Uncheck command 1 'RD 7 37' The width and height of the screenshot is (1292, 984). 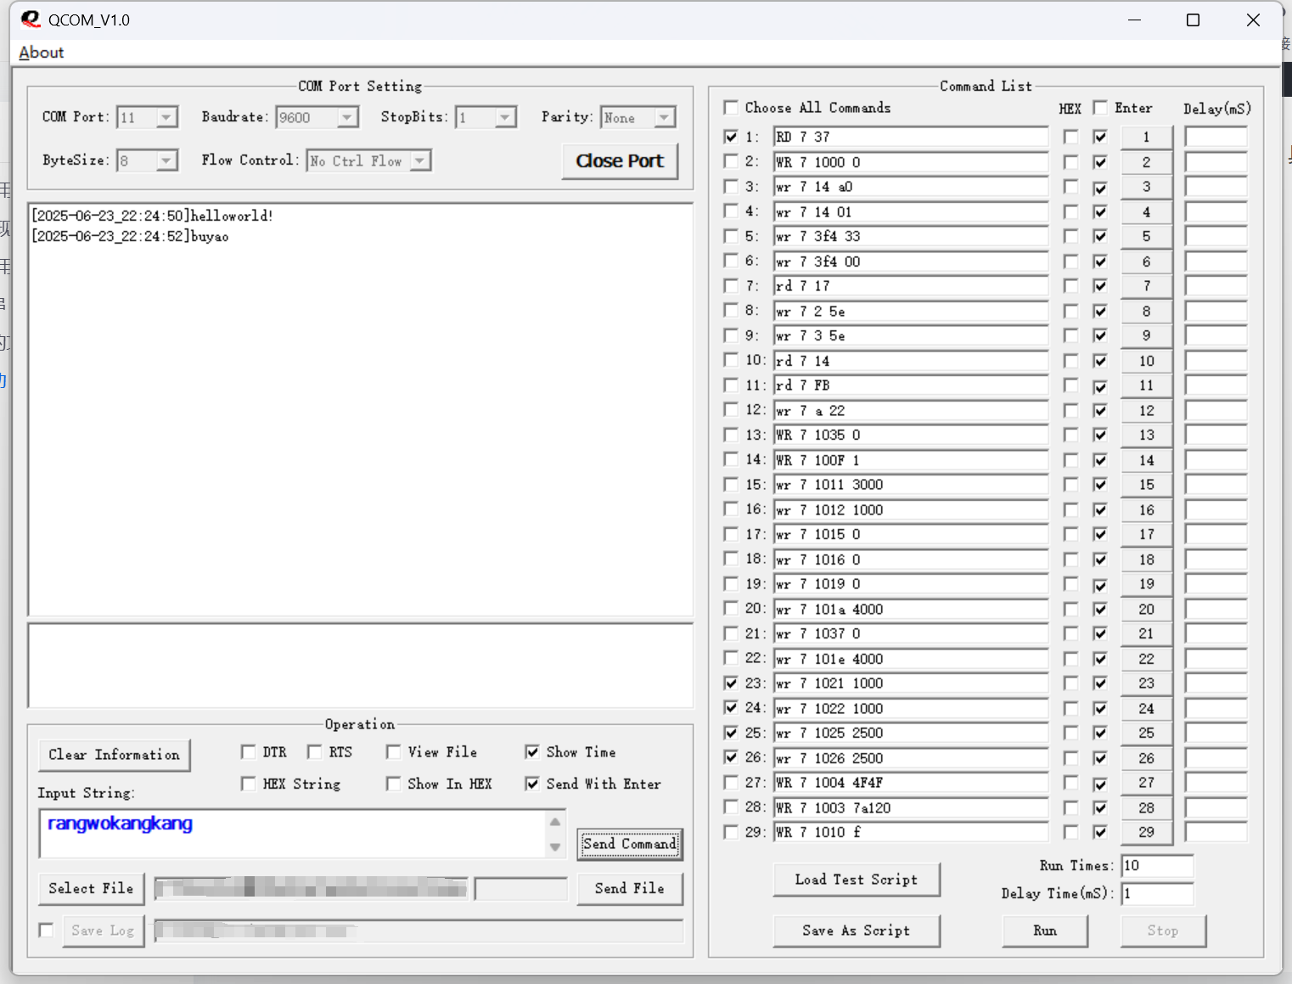coord(731,136)
